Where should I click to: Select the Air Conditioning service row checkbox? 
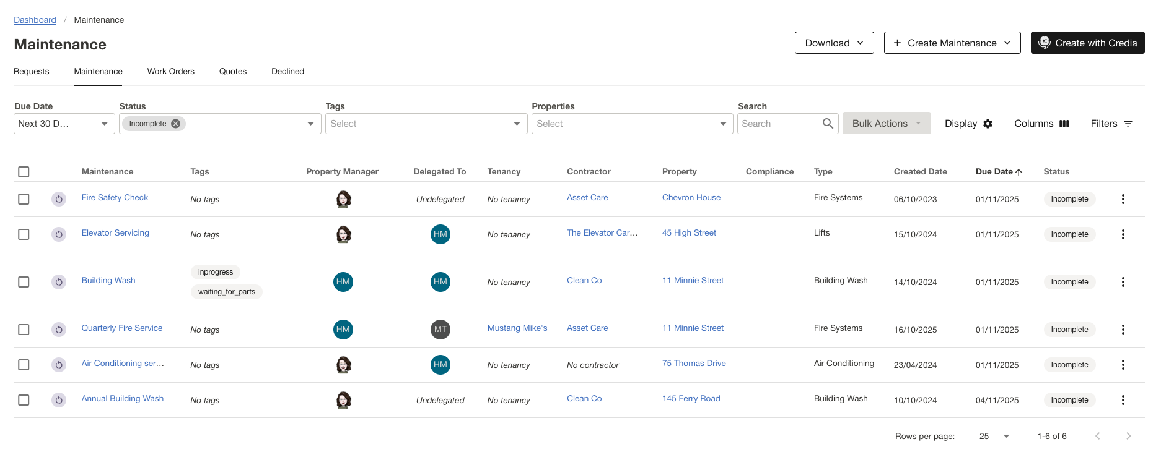(x=24, y=365)
